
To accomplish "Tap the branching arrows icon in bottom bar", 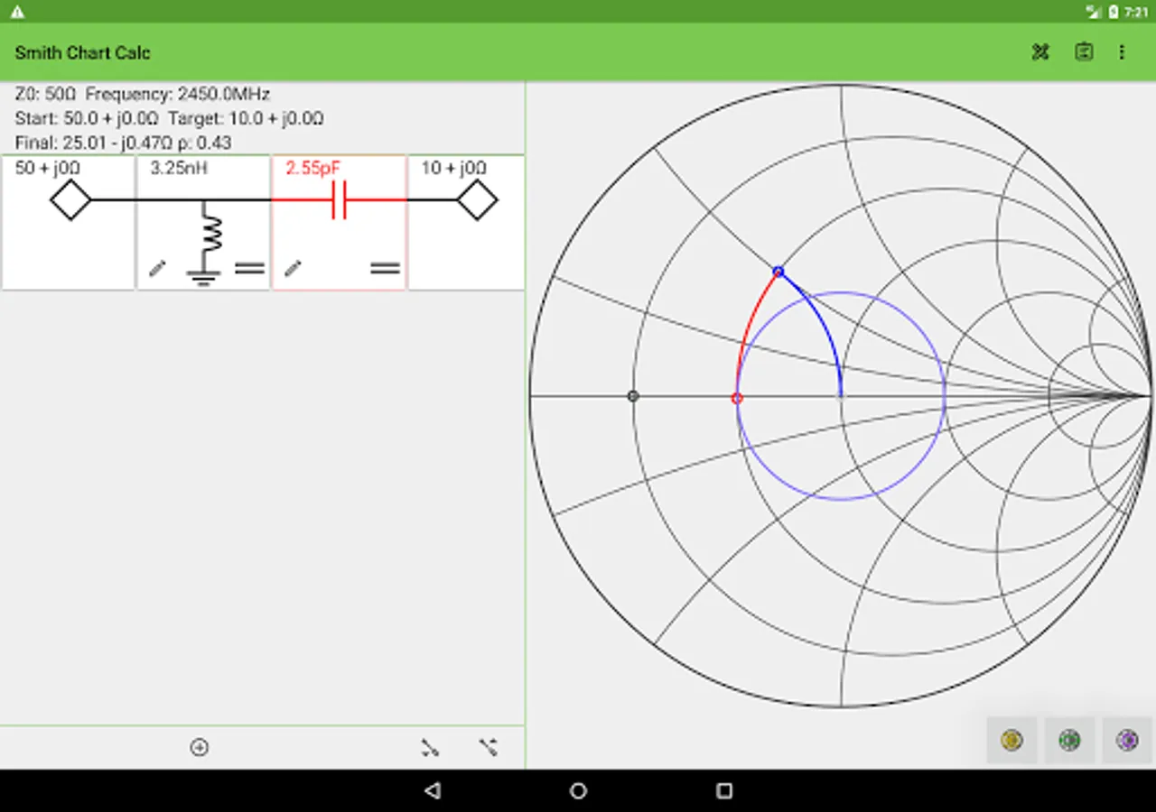I will tap(489, 747).
